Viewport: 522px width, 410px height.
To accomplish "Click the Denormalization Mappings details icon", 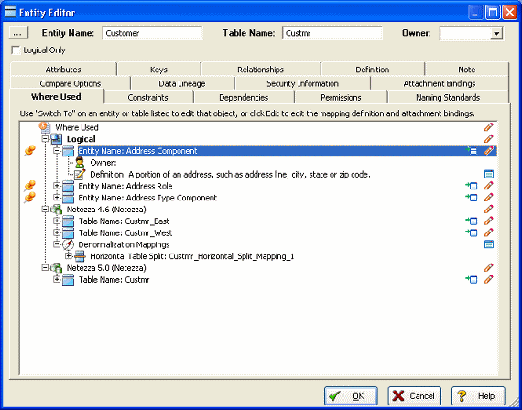I will tap(488, 244).
